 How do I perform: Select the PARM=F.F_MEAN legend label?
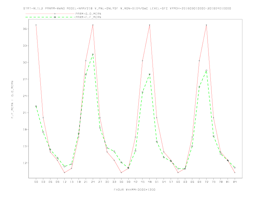[x=88, y=17]
